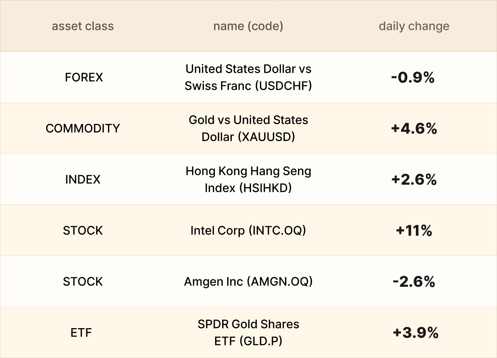Click the +4.6% daily change value
Viewport: 497px width, 358px height.
click(414, 128)
